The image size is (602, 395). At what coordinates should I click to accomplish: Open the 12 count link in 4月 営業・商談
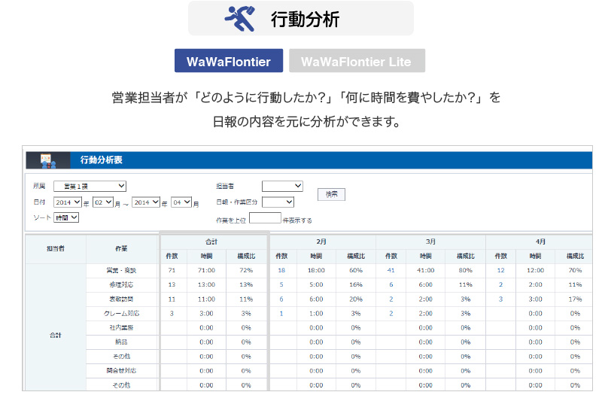[500, 269]
